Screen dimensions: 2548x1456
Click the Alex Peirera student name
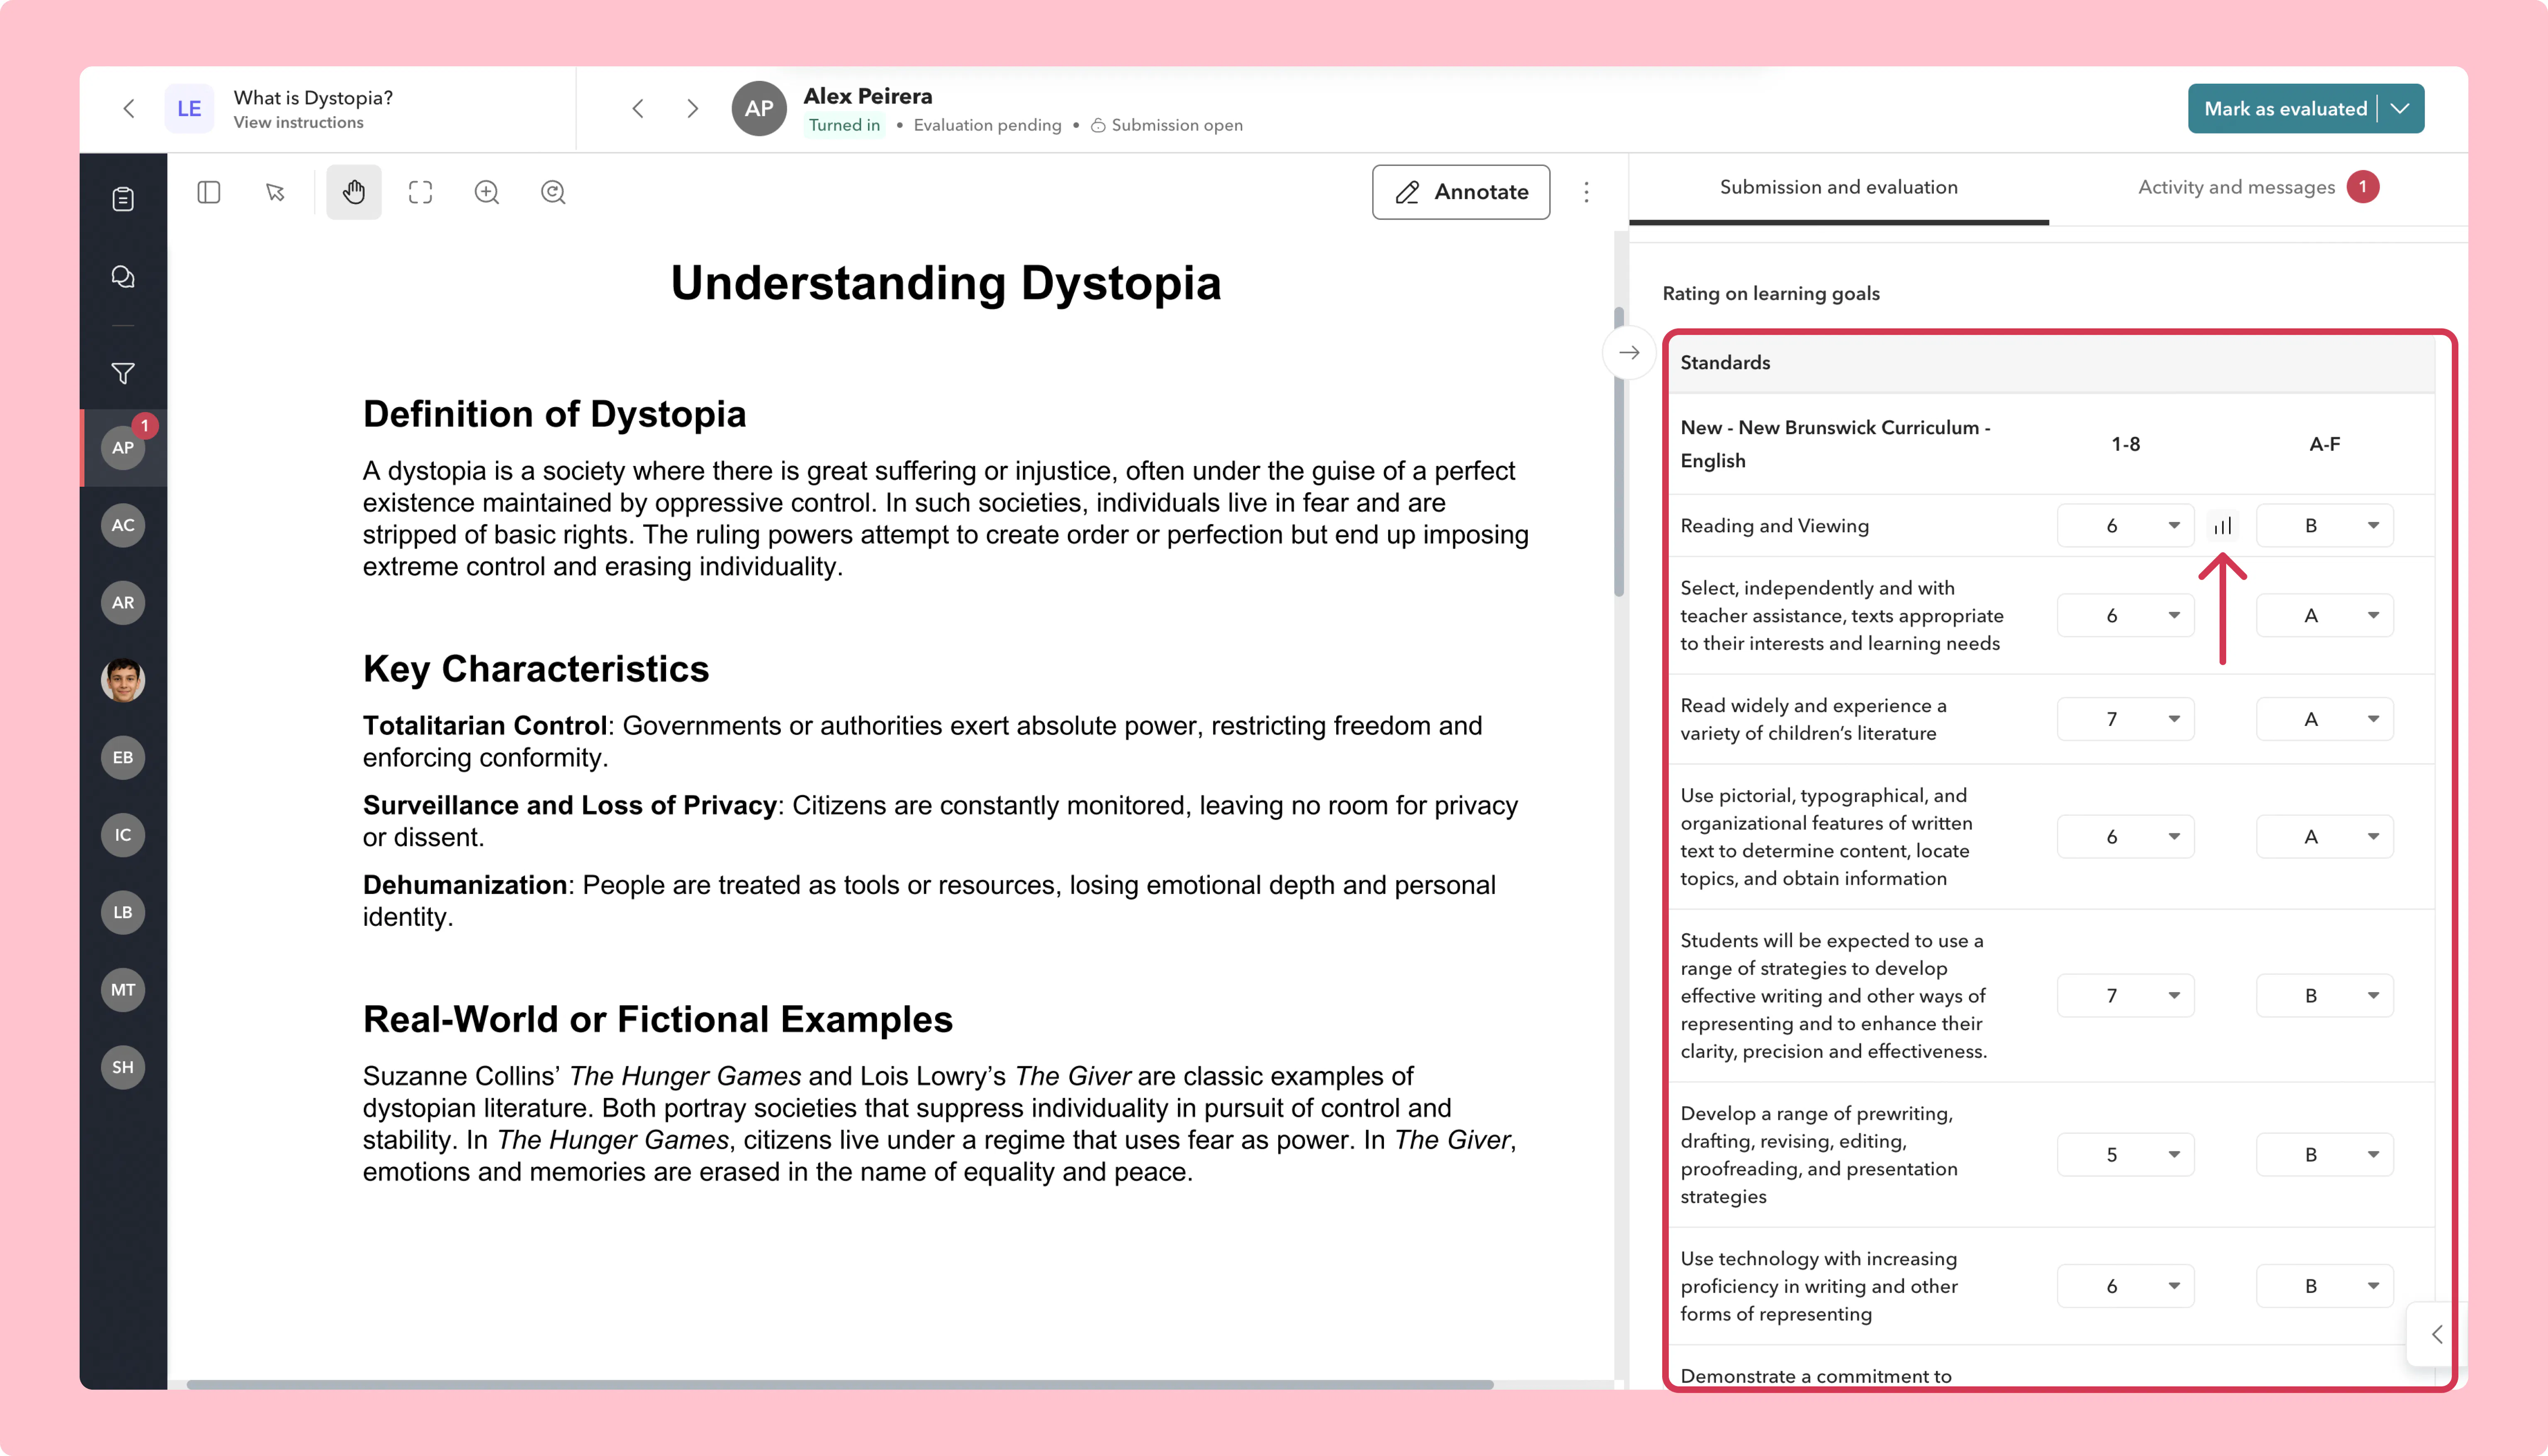coord(867,96)
